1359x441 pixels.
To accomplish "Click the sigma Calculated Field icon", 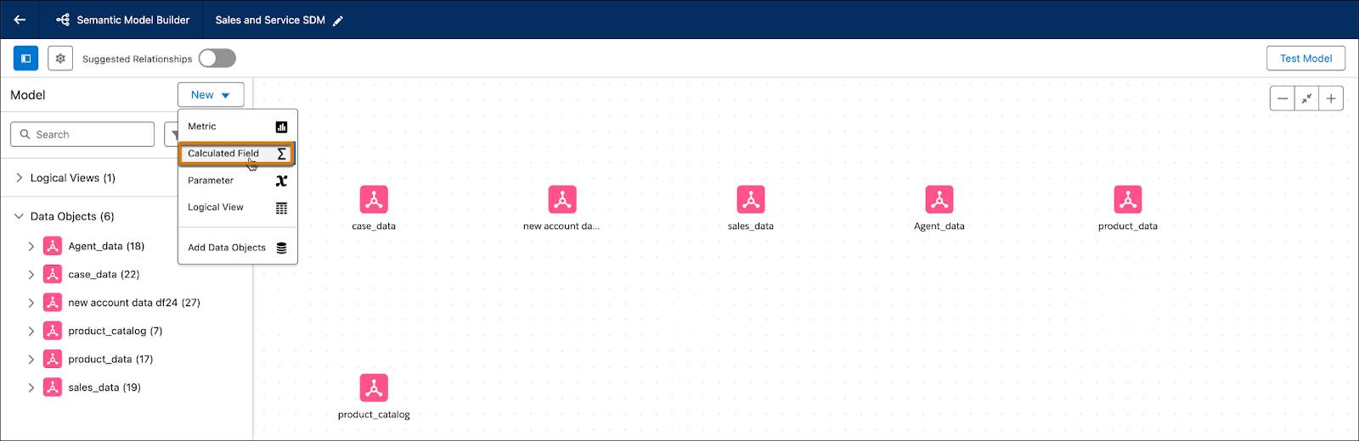I will click(x=281, y=154).
